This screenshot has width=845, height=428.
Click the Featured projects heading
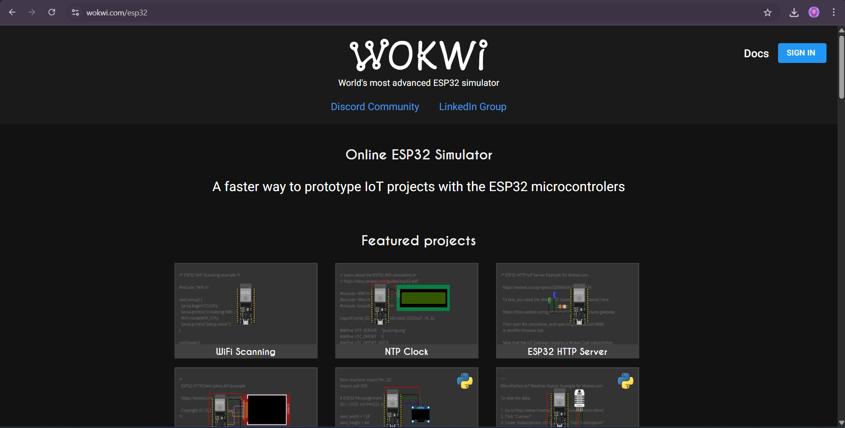point(419,241)
